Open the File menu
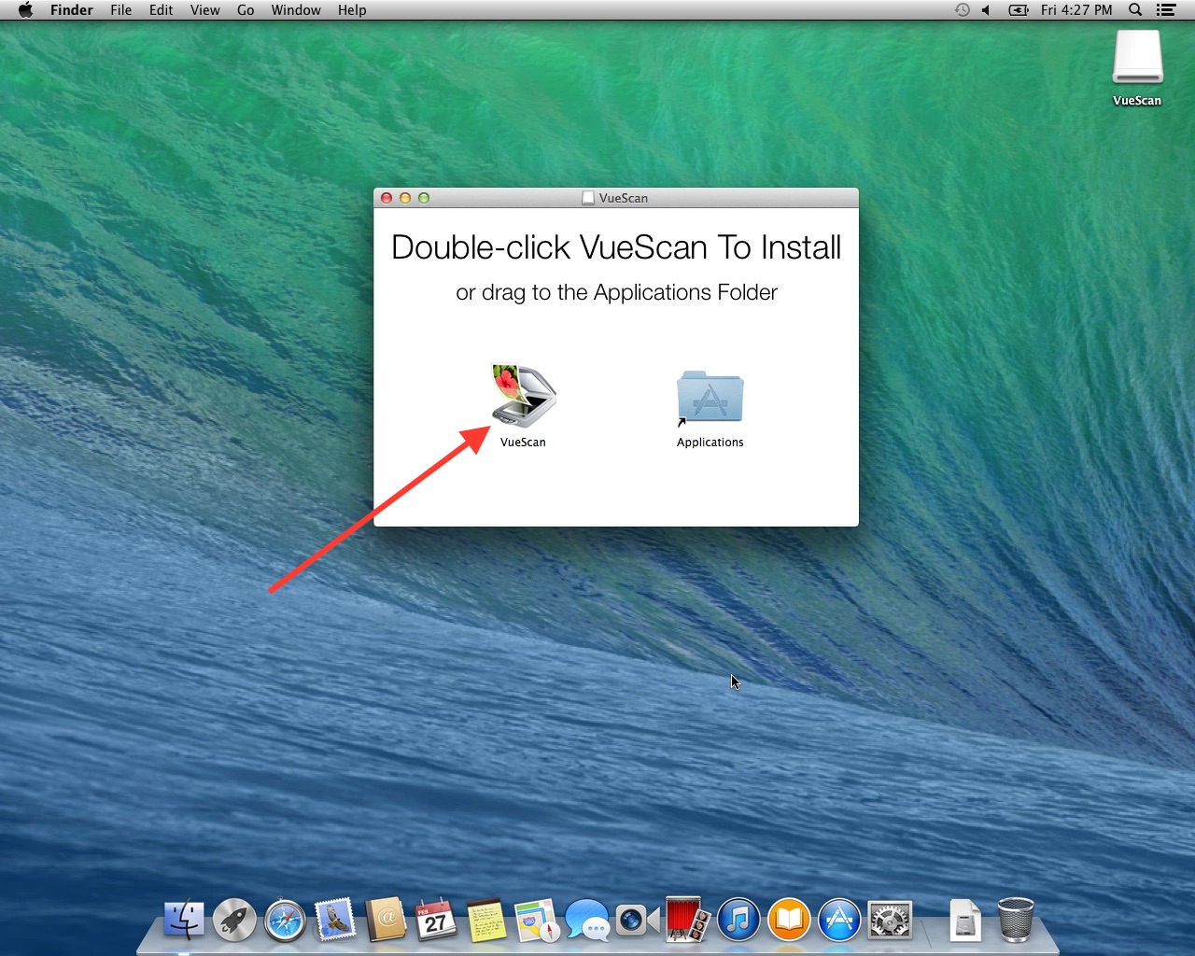1195x956 pixels. pyautogui.click(x=120, y=10)
